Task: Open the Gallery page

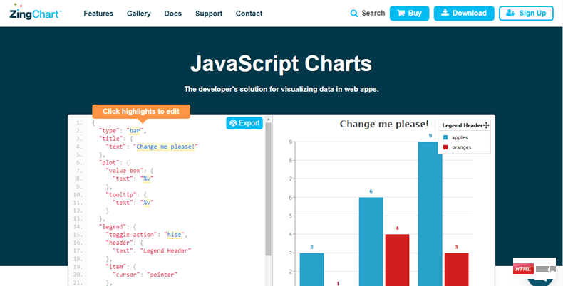Action: (138, 14)
